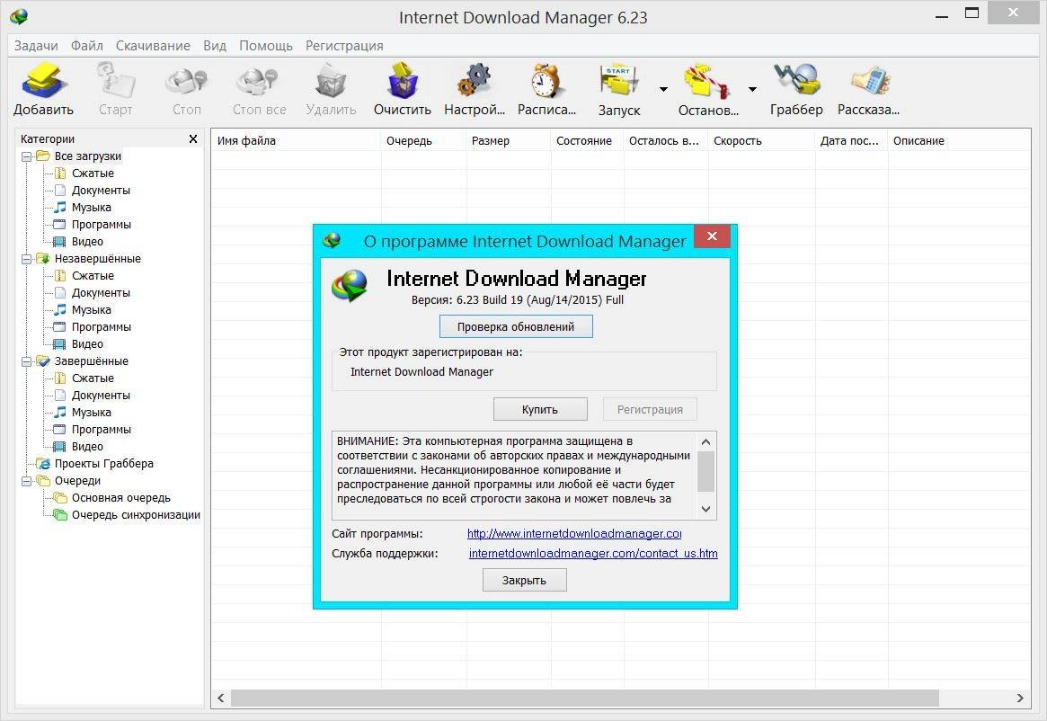
Task: Open the Регистрация menu
Action: [x=344, y=46]
